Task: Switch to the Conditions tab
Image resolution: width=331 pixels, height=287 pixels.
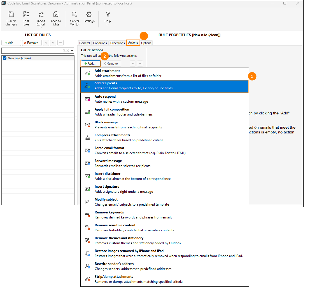Action: pyautogui.click(x=100, y=43)
